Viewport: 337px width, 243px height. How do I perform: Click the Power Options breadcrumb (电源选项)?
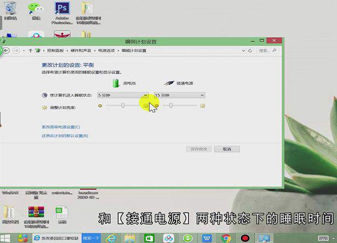point(106,51)
